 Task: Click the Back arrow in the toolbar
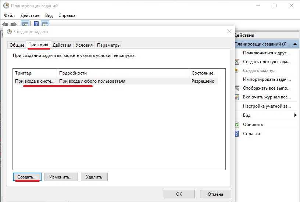5,24
